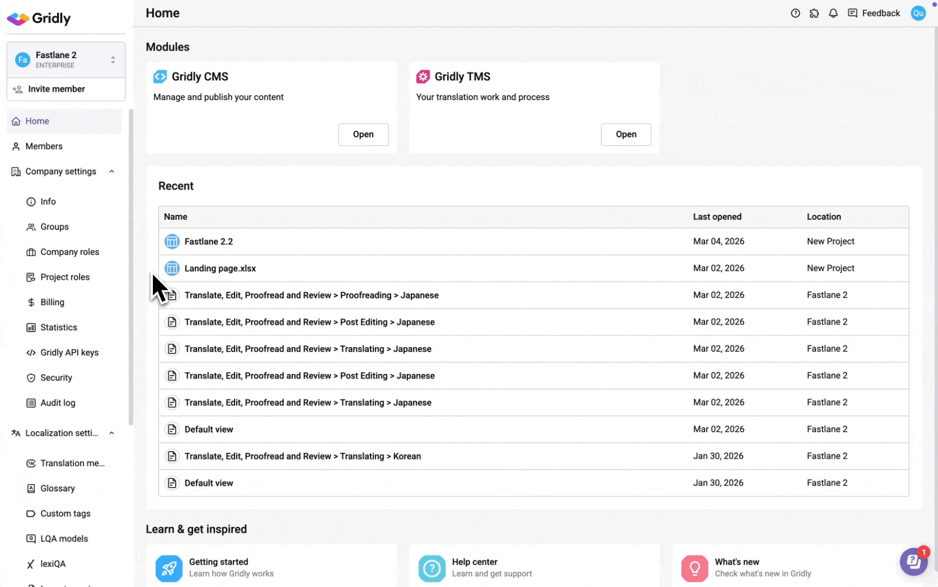Select Gridly API keys in sidebar

69,353
